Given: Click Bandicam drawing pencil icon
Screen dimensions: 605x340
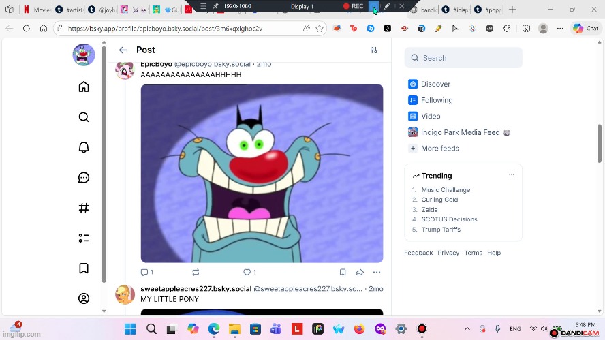Looking at the screenshot, I should pos(386,6).
